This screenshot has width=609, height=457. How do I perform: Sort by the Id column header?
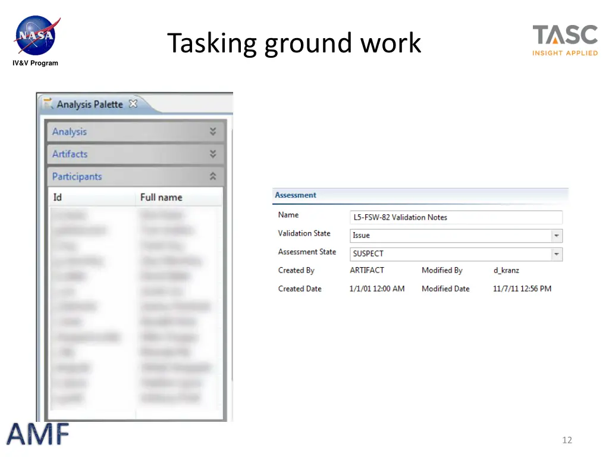[58, 197]
